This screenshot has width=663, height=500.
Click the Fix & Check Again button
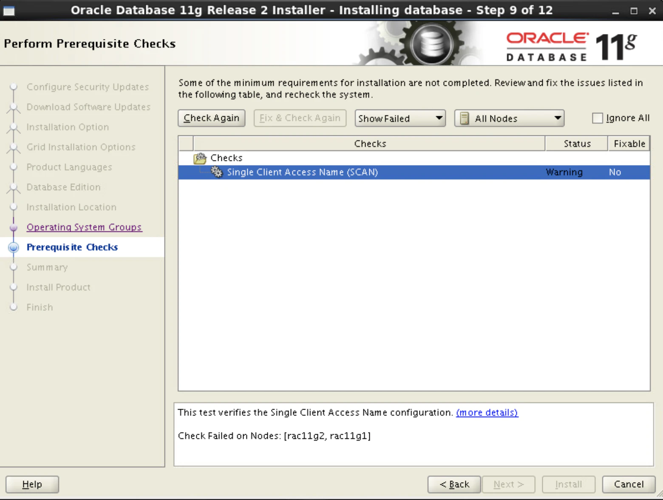pos(300,118)
